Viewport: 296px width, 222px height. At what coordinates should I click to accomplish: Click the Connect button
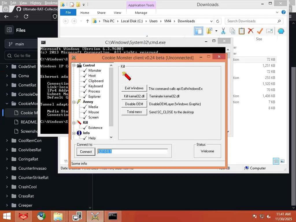point(86,151)
